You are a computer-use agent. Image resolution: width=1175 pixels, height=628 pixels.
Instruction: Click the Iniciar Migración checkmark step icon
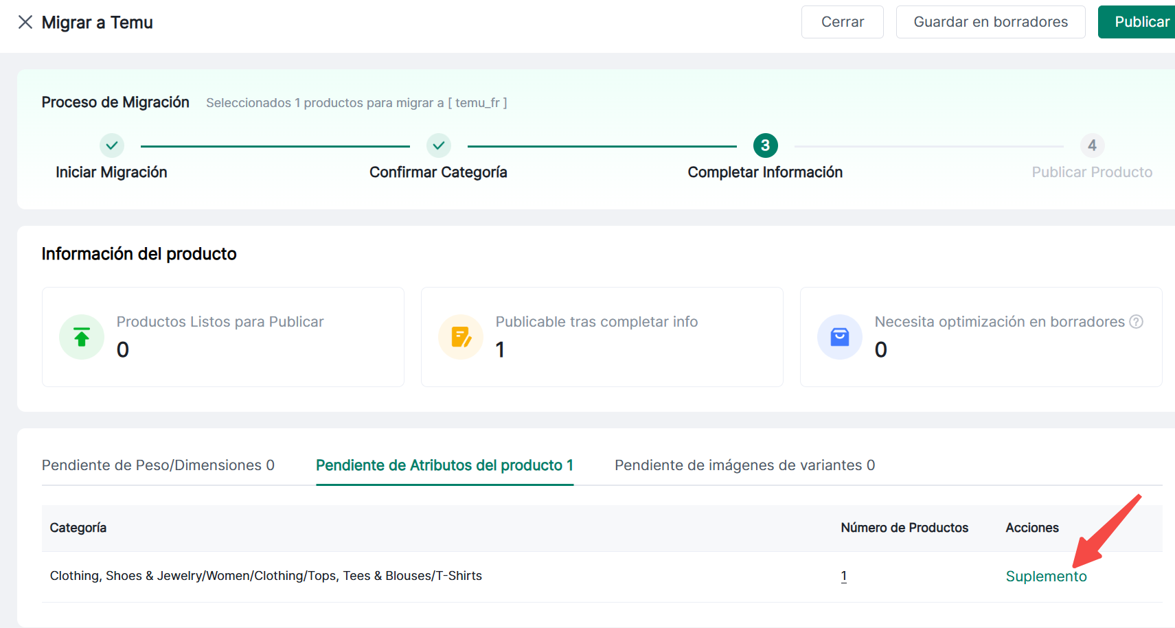point(112,146)
